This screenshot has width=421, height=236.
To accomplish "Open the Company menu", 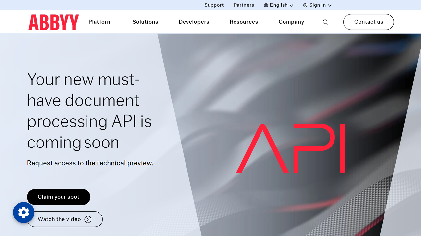I will click(x=291, y=22).
